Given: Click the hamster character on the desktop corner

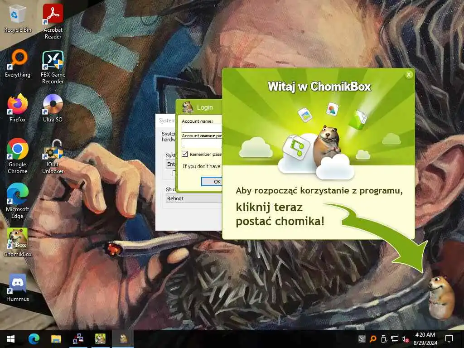Looking at the screenshot, I should [441, 297].
